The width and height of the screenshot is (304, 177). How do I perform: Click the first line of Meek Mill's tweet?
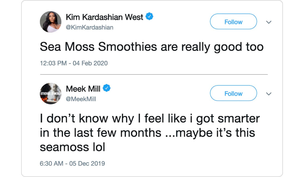(150, 119)
